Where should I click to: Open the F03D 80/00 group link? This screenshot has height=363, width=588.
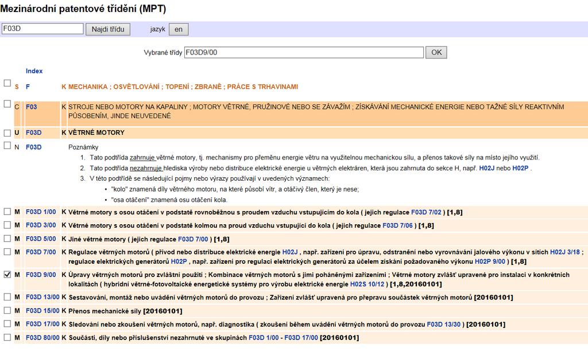pos(42,338)
